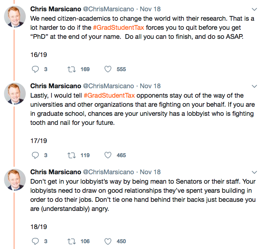Viewport: 268px width, 249px height.
Task: Like the 18/19 tweet about lobbyists
Action: [108, 241]
